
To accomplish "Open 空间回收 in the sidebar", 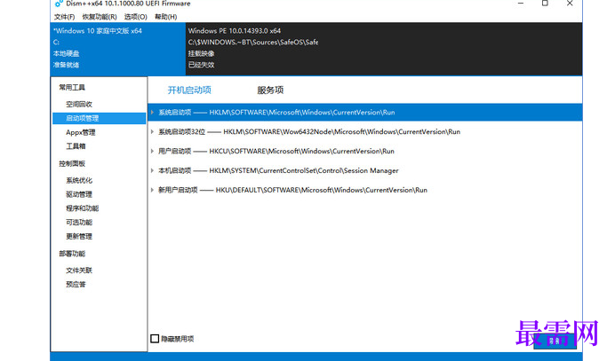I will coord(79,104).
